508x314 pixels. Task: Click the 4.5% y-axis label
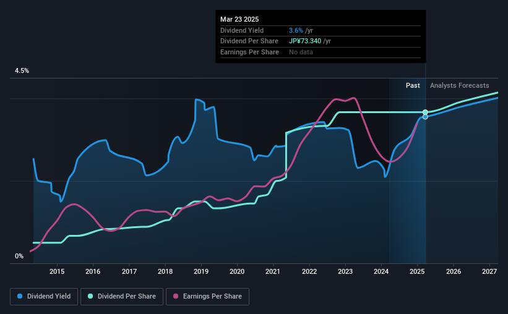[x=22, y=70]
